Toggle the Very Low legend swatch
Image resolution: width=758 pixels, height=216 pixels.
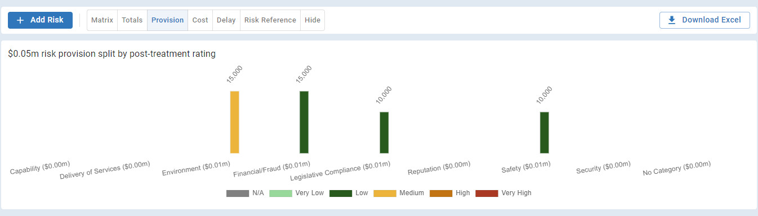[x=280, y=193]
